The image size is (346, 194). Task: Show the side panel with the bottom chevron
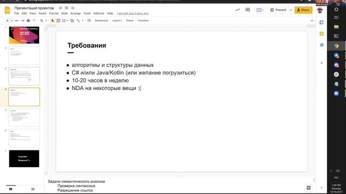tap(321, 188)
